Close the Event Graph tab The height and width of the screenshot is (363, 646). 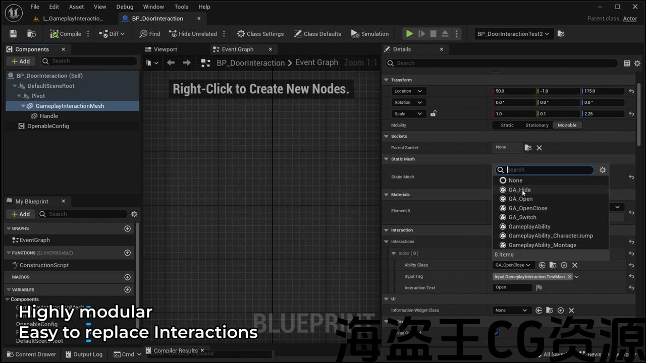tap(271, 49)
